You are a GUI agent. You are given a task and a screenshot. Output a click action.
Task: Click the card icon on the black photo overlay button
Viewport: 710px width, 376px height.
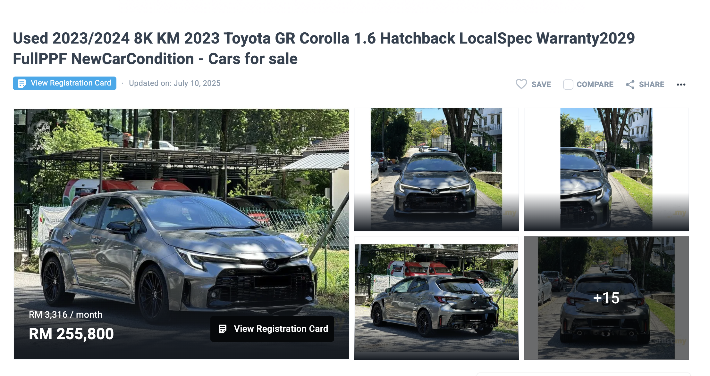pos(223,329)
